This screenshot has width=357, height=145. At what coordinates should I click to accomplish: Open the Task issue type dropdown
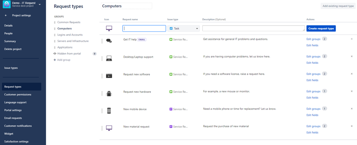[x=184, y=29]
